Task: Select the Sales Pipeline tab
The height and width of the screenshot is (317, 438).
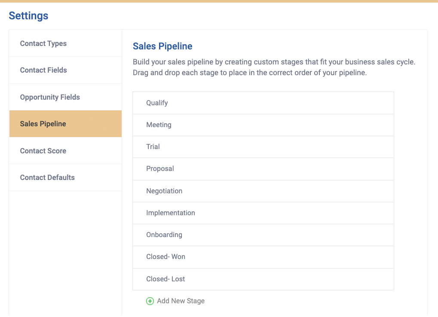Action: (65, 124)
